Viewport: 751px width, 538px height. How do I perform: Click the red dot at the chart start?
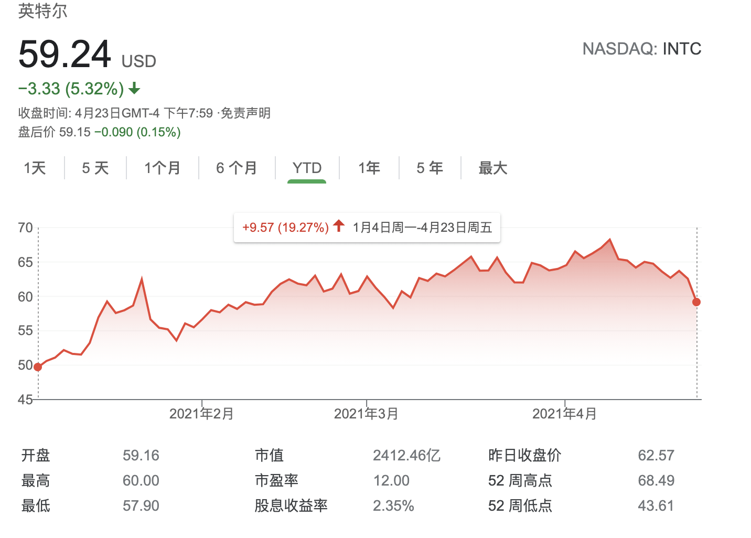click(x=37, y=367)
